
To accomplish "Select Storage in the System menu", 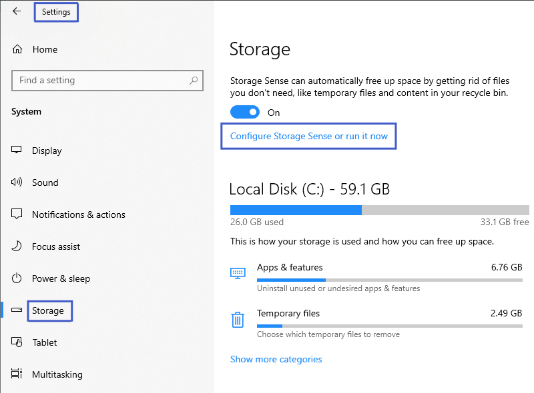I will click(x=49, y=310).
